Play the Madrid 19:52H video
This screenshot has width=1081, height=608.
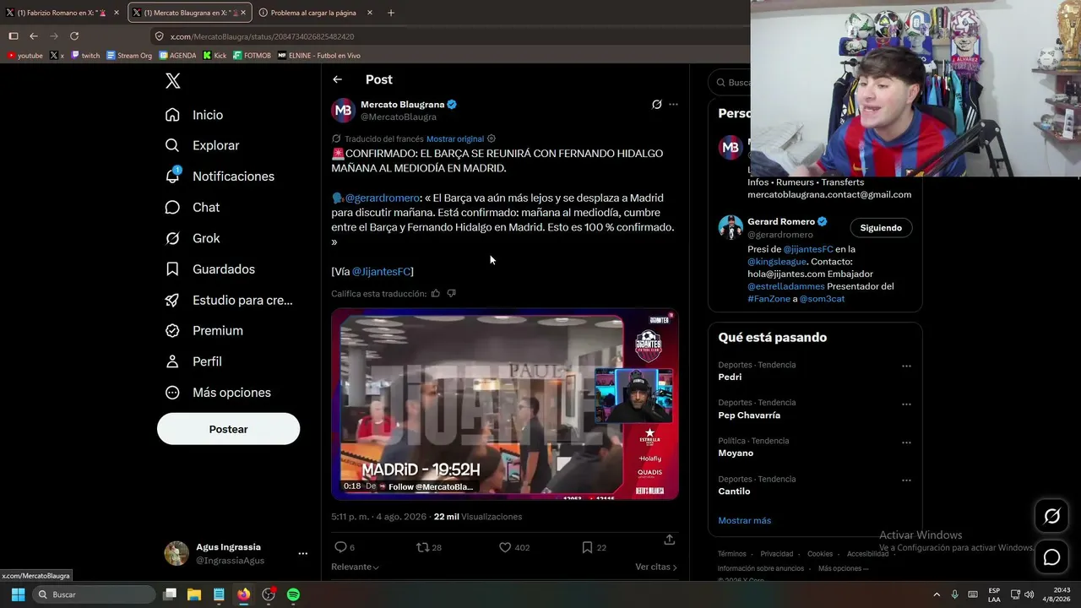coord(505,404)
